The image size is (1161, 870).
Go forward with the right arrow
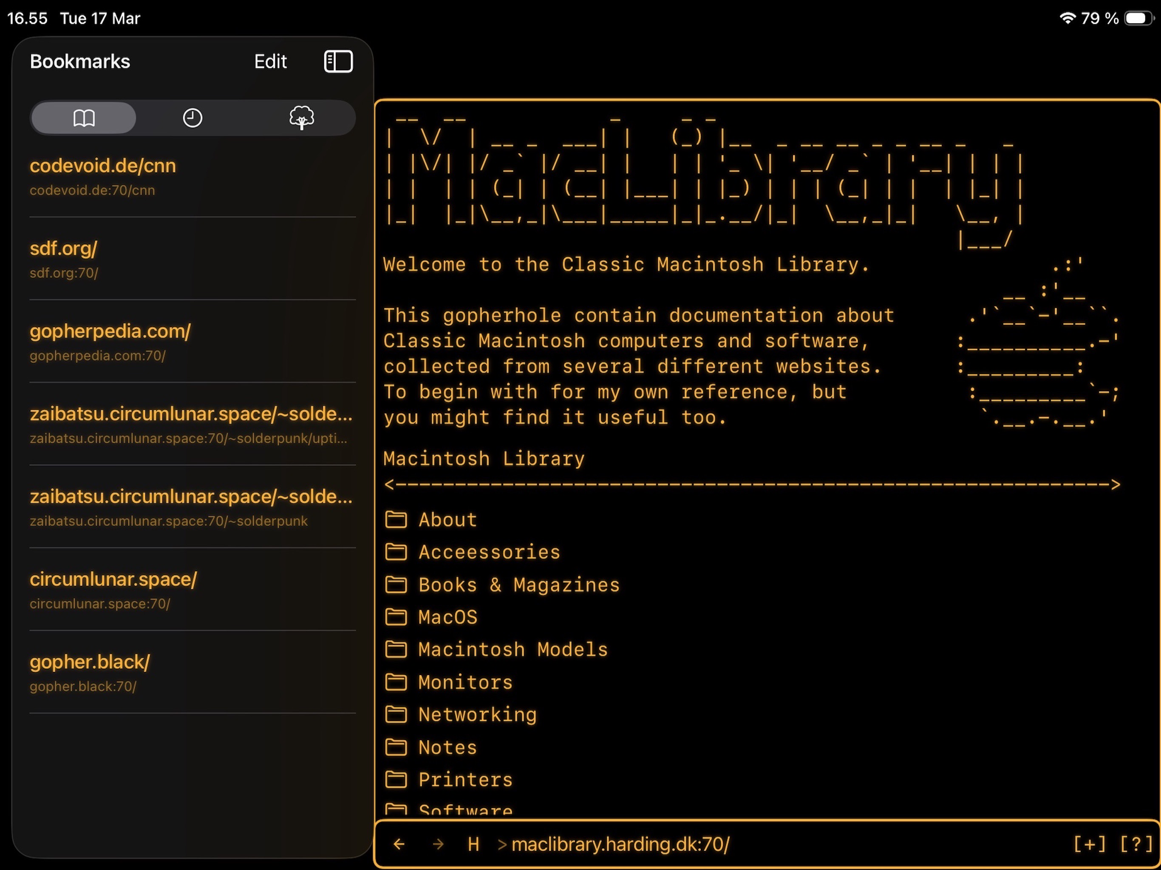pyautogui.click(x=438, y=844)
